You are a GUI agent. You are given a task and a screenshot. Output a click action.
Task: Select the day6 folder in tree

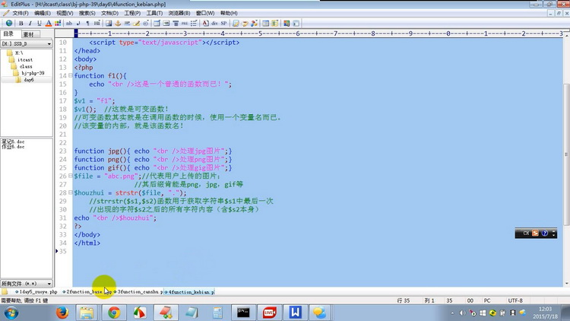[25, 80]
